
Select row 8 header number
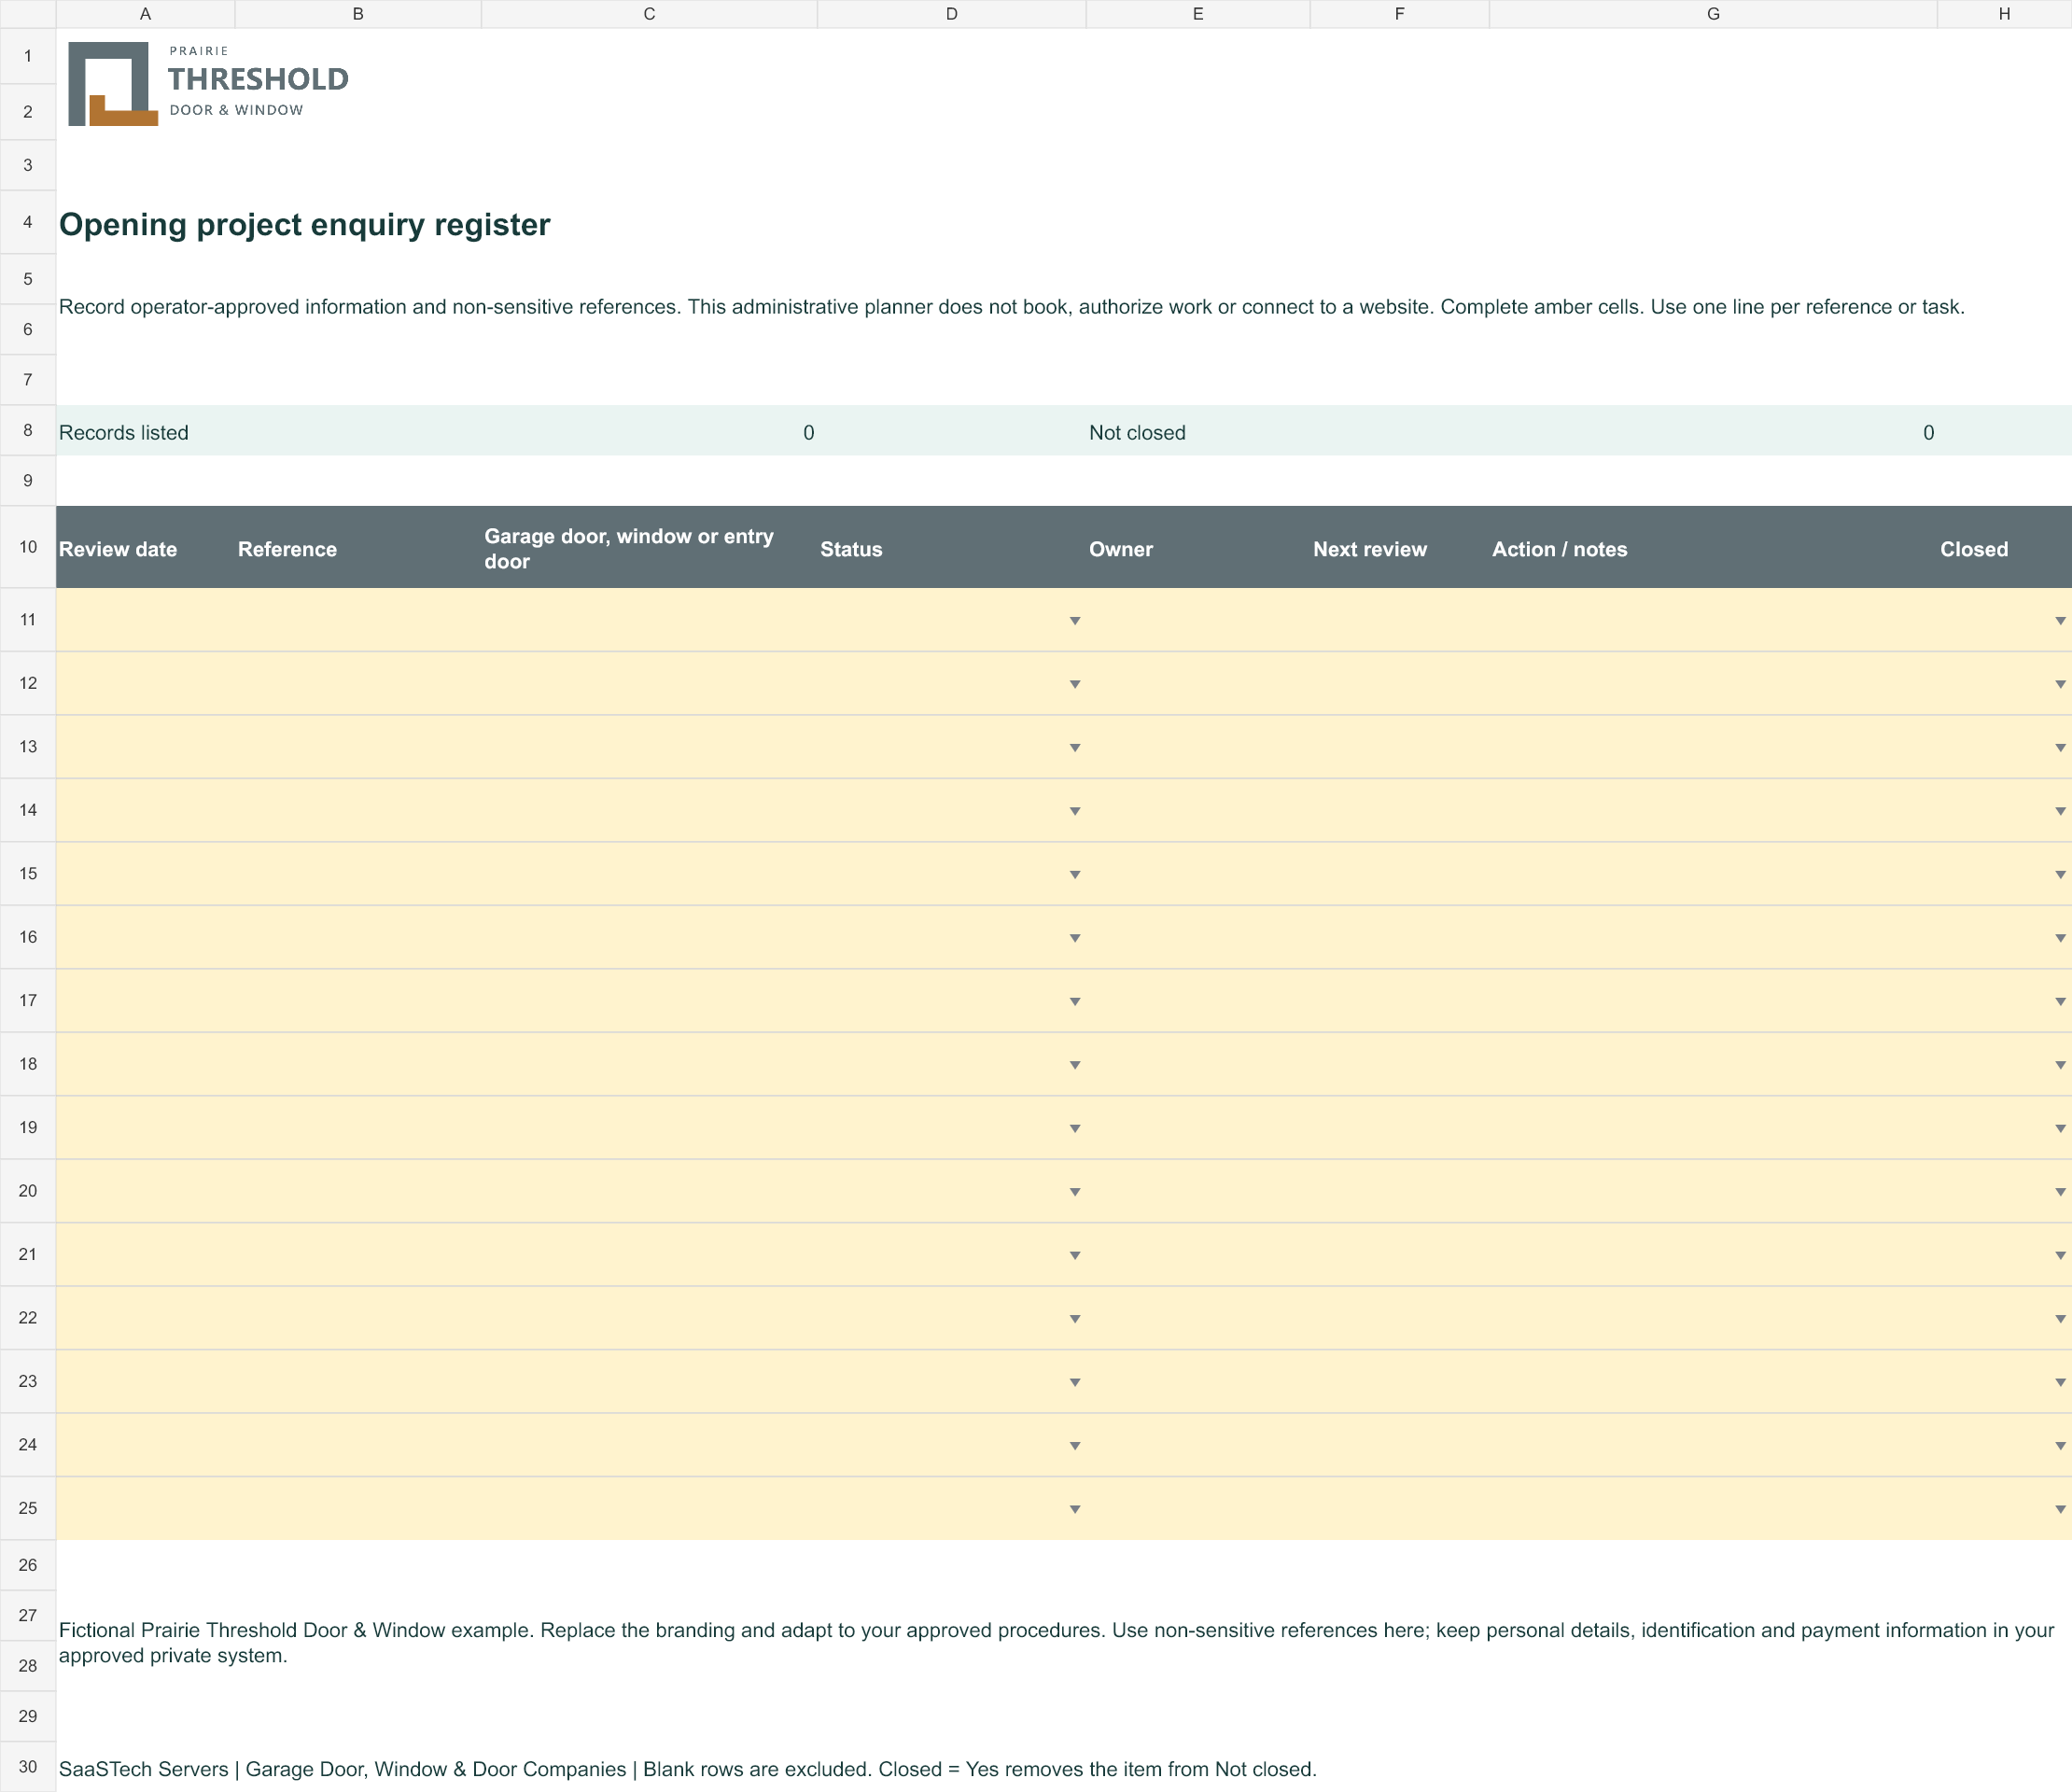click(28, 430)
